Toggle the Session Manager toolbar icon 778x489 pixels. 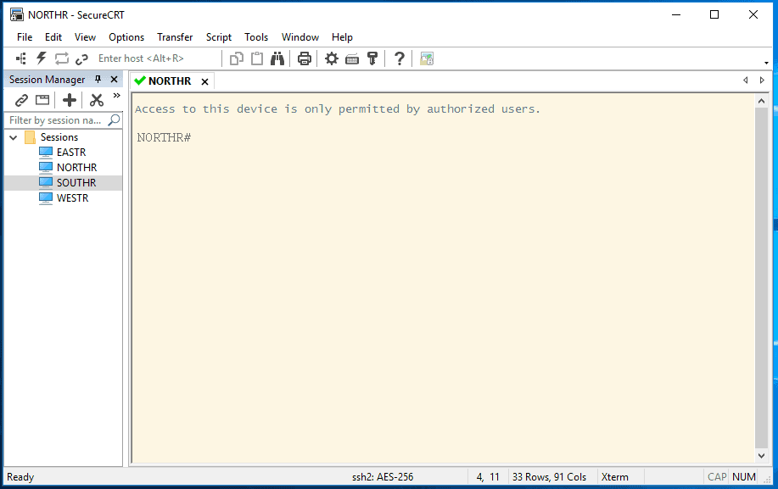pyautogui.click(x=21, y=58)
